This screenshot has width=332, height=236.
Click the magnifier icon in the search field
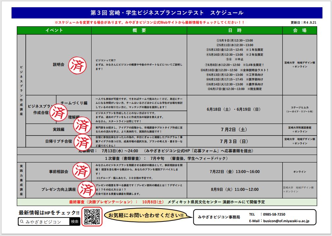point(22,221)
